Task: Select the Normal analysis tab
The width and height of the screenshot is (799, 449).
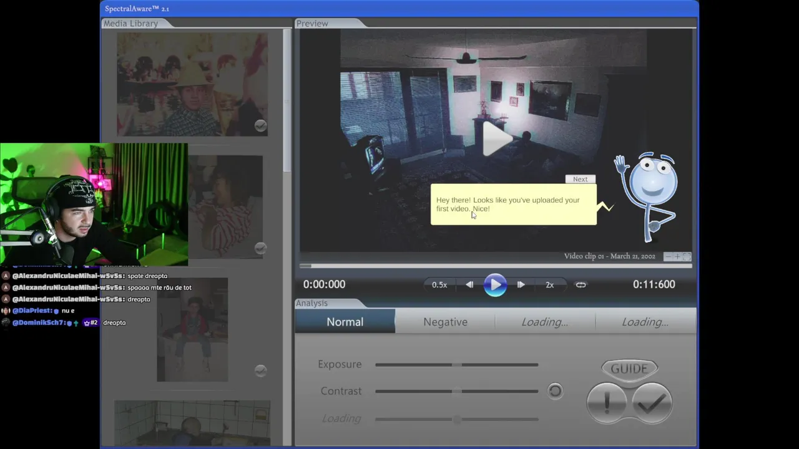Action: (345, 322)
